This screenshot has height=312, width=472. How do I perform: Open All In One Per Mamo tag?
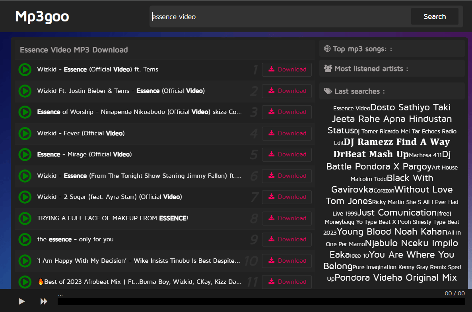pyautogui.click(x=393, y=238)
